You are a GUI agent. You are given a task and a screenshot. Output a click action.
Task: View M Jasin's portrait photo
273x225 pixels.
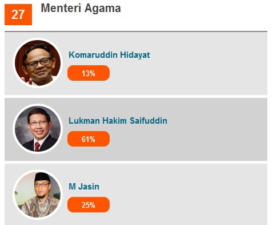[x=38, y=195]
